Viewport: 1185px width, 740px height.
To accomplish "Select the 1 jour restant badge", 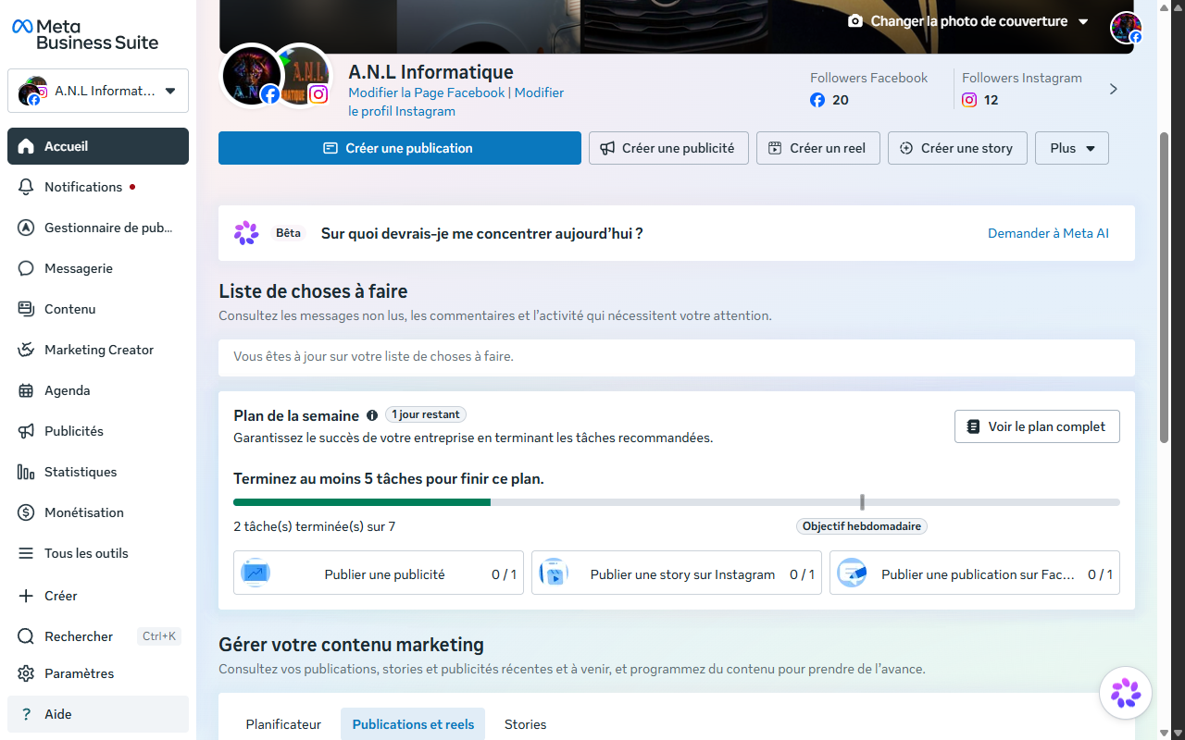I will [x=426, y=415].
